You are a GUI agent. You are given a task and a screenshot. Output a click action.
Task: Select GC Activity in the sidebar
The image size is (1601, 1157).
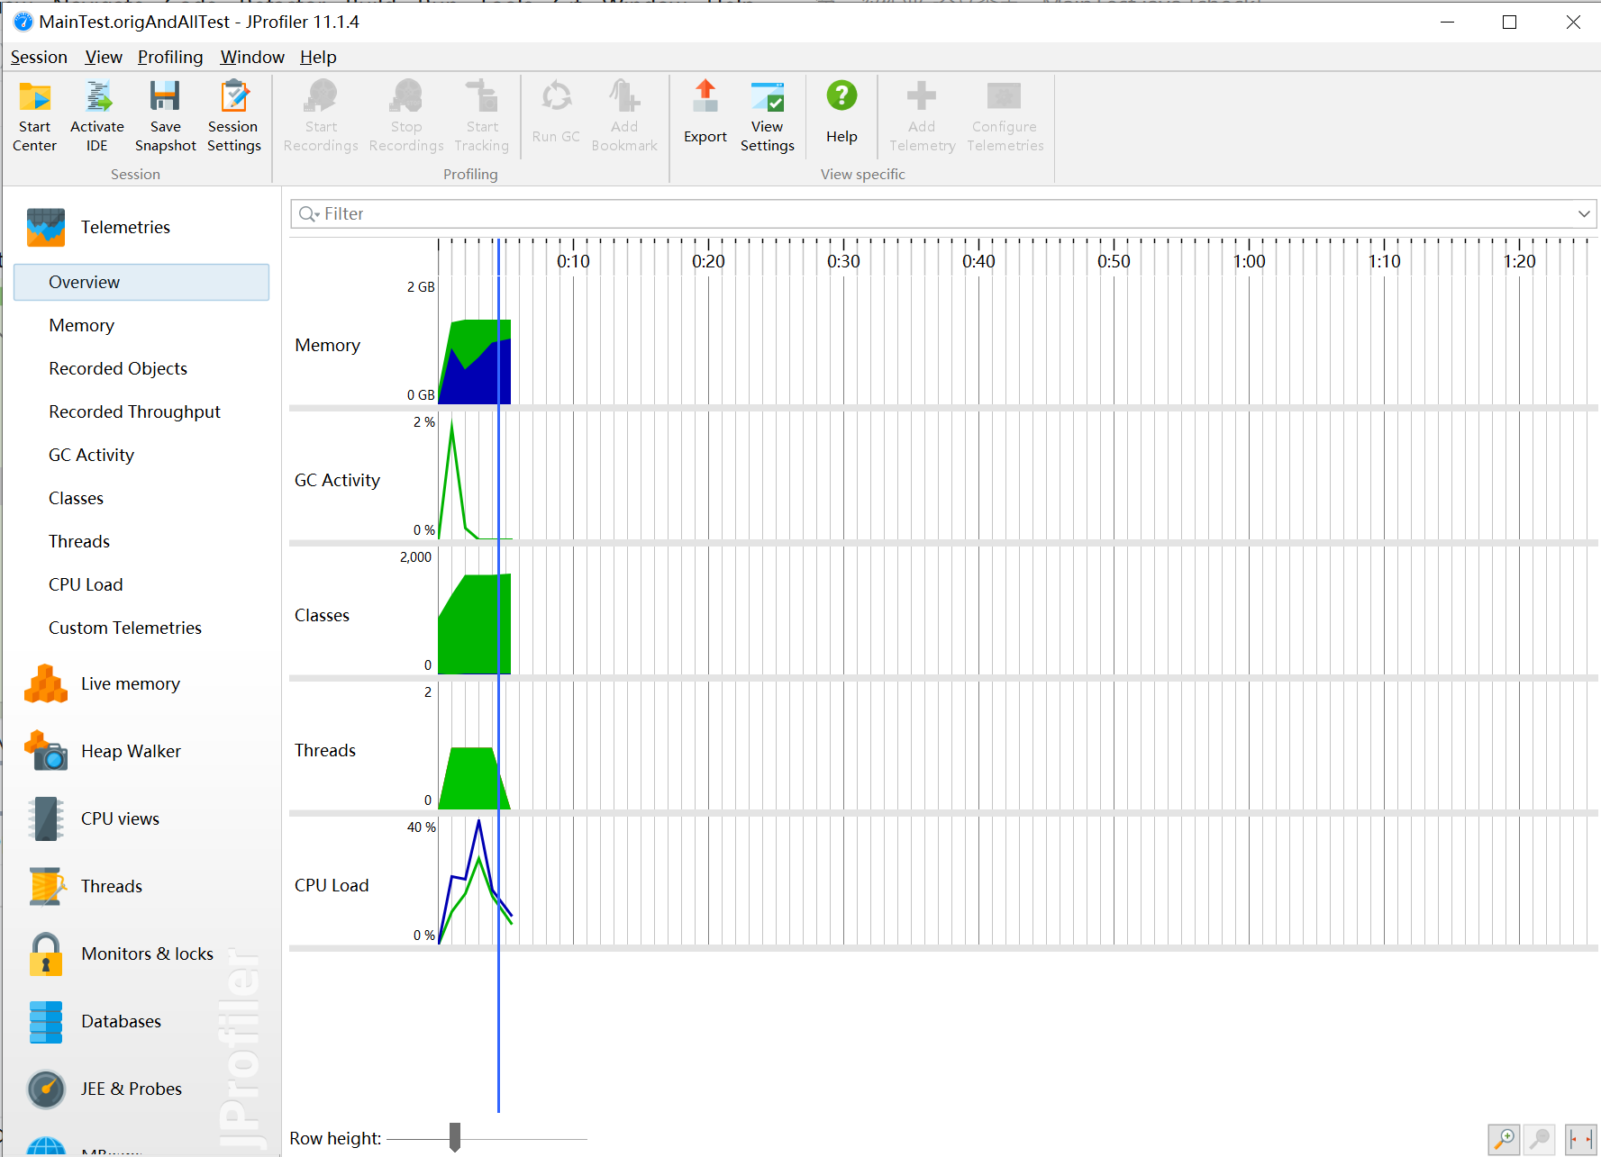(x=91, y=455)
